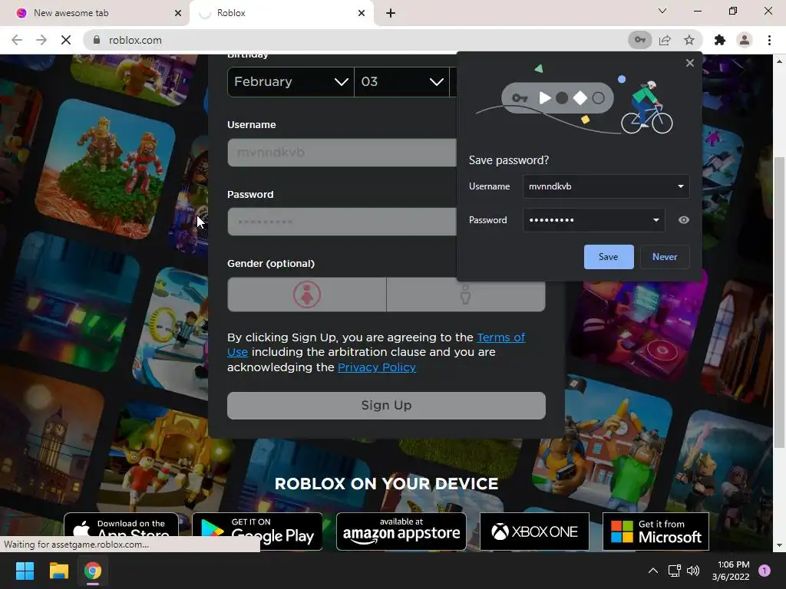
Task: Show the password with the eye icon
Action: [x=683, y=220]
